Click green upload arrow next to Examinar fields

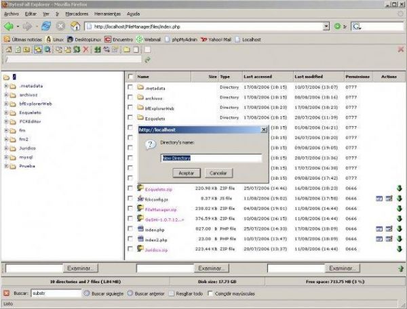(401, 268)
